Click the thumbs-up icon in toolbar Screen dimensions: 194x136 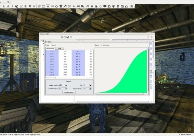127,6
